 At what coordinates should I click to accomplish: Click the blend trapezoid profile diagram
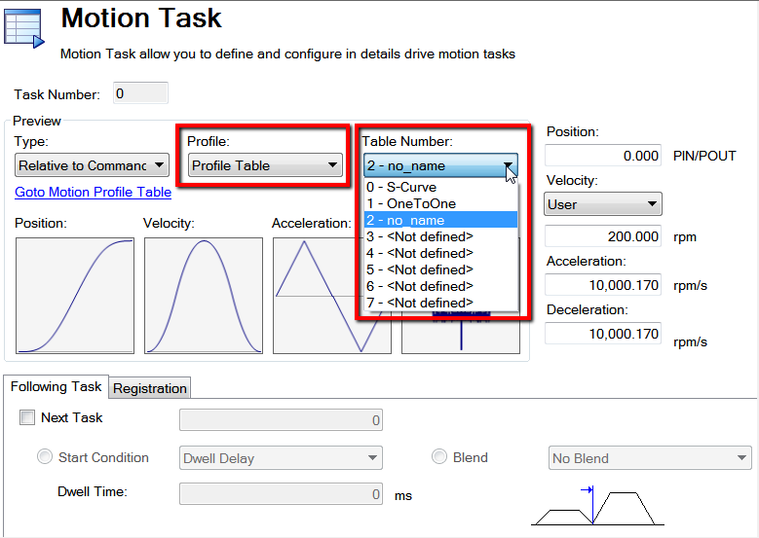598,506
